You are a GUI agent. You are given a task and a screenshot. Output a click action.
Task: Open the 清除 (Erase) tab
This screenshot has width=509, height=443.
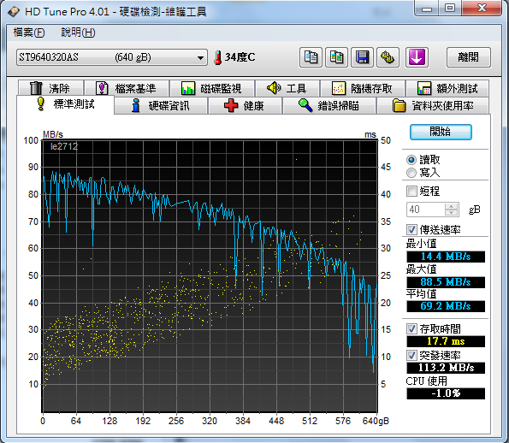coord(51,88)
